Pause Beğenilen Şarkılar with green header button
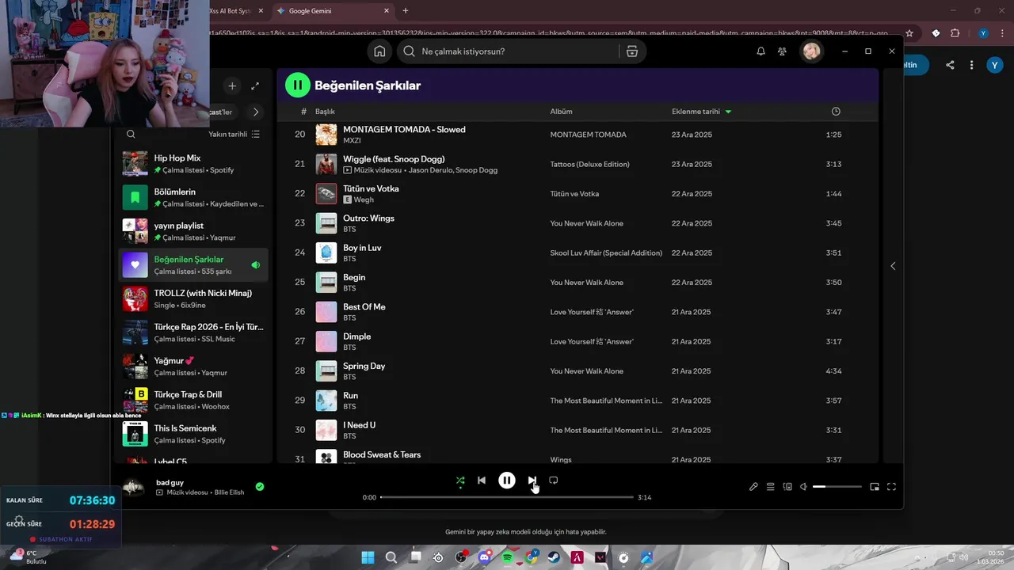Viewport: 1014px width, 570px height. tap(297, 85)
